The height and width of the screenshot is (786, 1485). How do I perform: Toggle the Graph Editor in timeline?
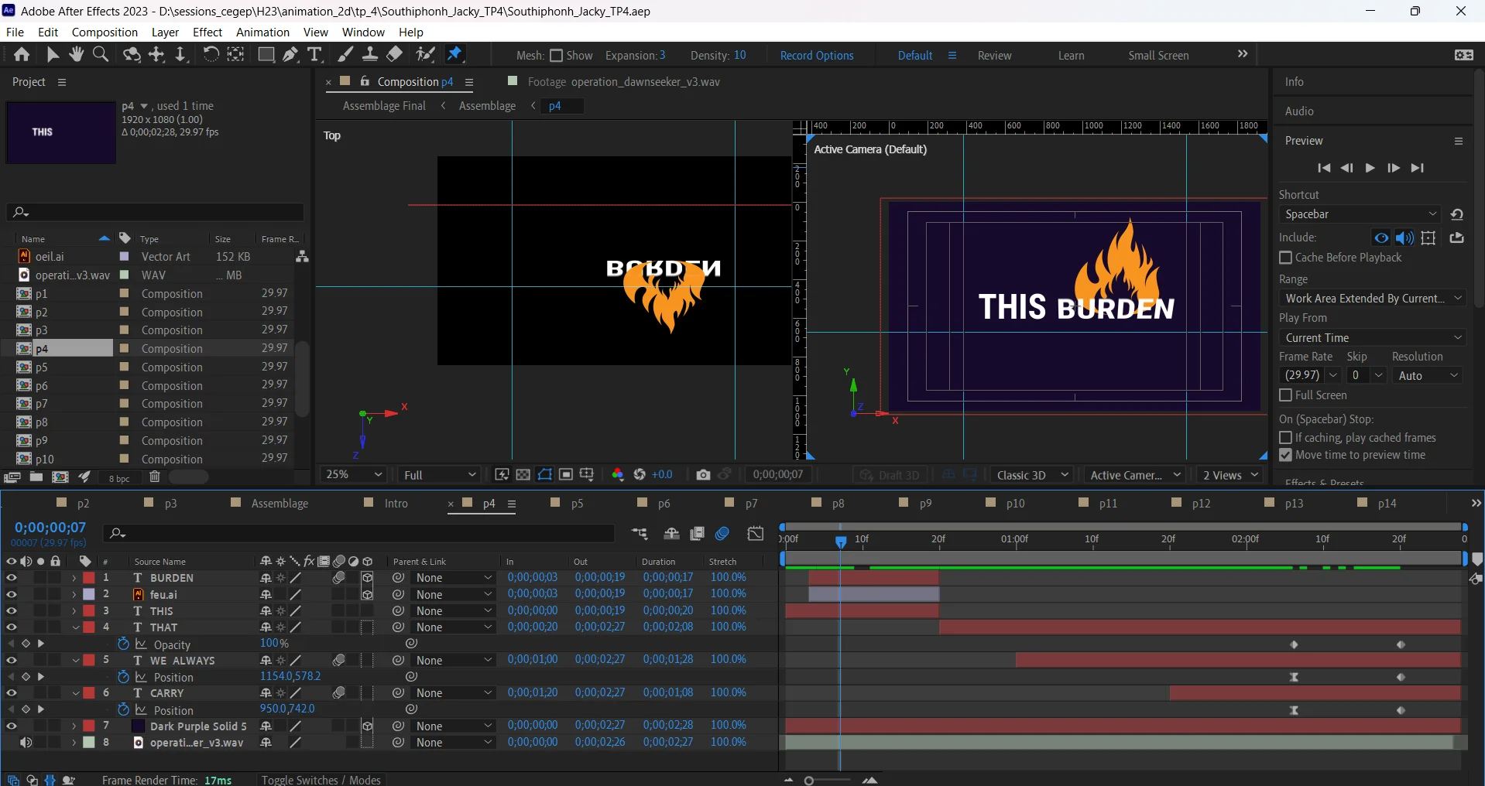point(756,534)
